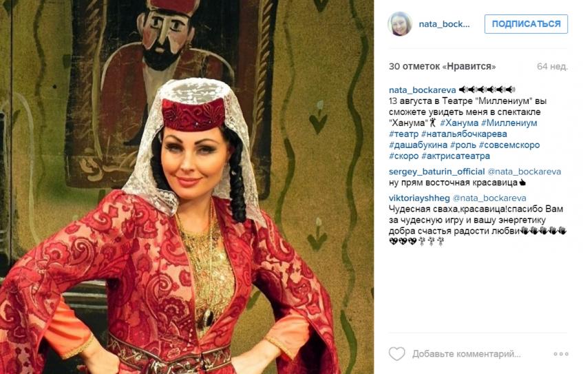Like the post with the heart icon

pos(396,353)
